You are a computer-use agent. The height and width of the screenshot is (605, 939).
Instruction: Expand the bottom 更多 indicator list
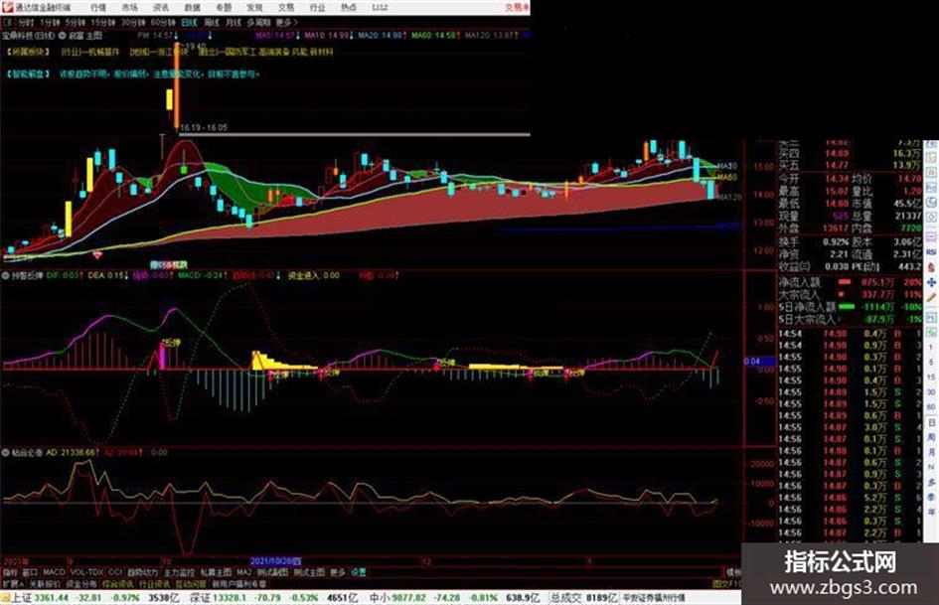click(x=338, y=572)
